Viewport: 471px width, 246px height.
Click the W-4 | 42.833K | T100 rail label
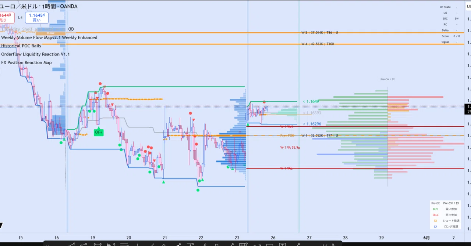tap(318, 44)
